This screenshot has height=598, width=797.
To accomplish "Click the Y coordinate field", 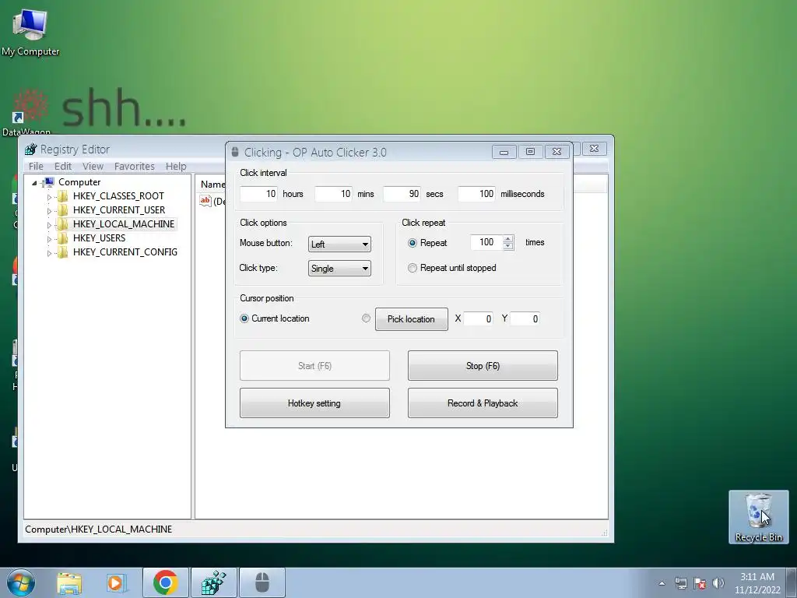I will coord(525,318).
